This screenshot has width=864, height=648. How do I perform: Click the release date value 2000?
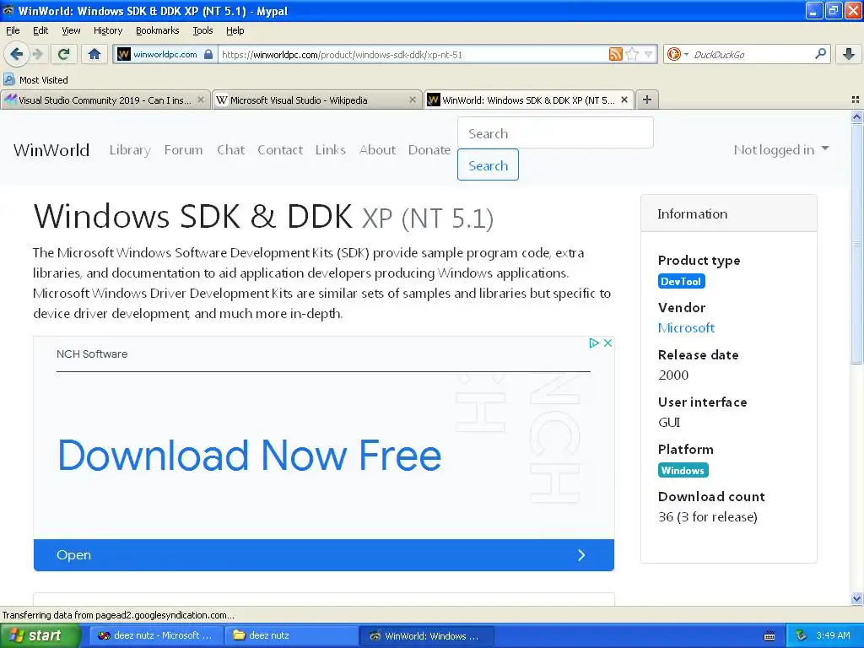(x=673, y=375)
